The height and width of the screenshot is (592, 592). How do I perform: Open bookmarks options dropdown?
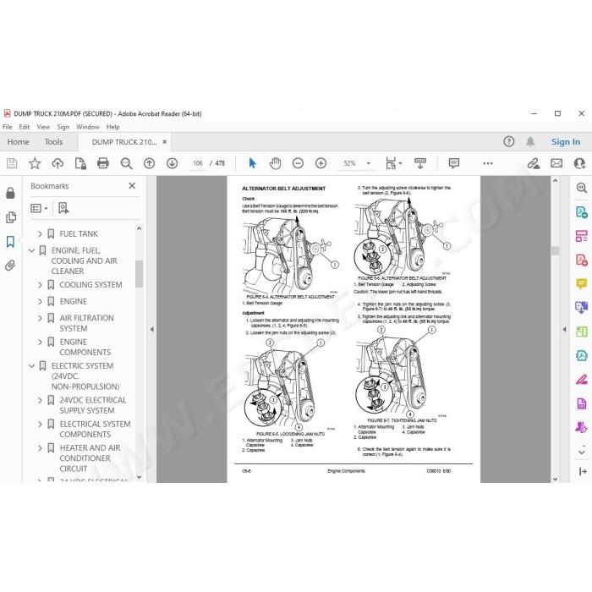(x=39, y=208)
